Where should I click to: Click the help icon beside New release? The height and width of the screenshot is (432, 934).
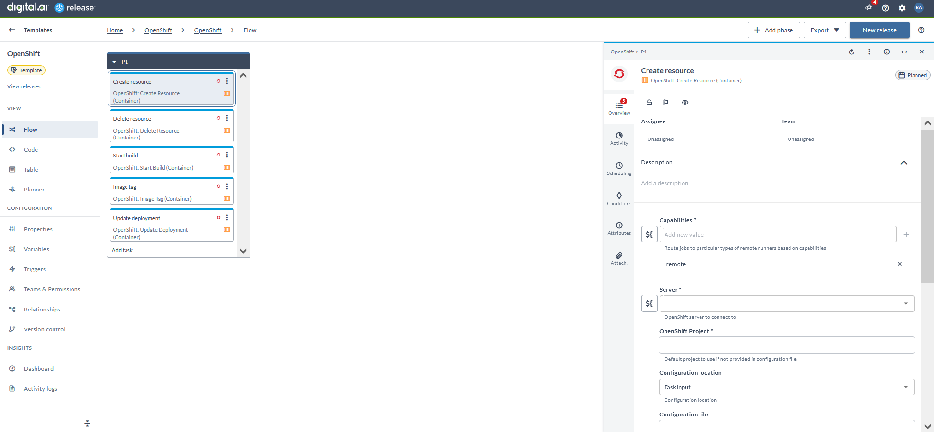921,30
